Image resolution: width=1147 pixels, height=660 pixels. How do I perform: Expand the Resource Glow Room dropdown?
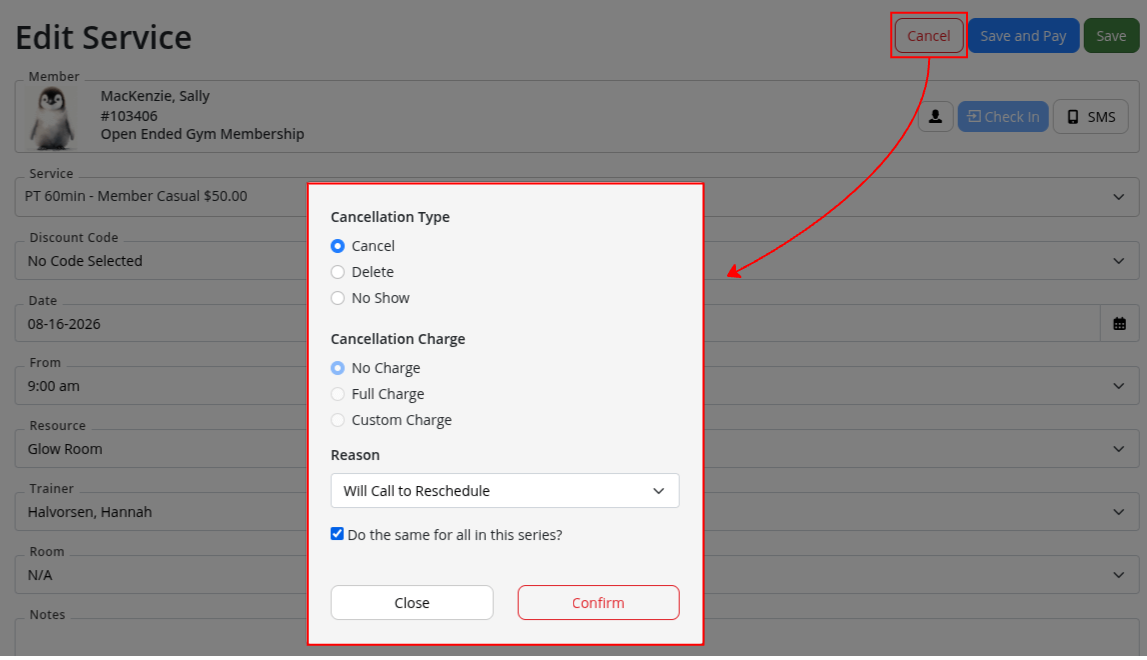(1118, 449)
